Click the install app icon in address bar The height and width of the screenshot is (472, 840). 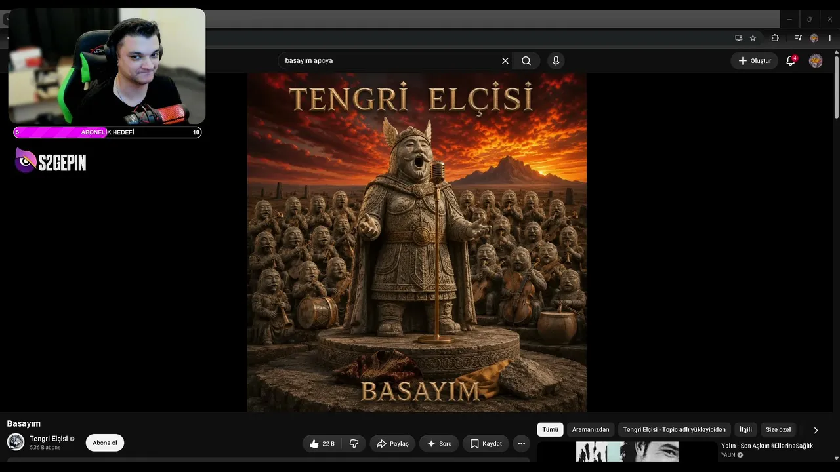(738, 38)
